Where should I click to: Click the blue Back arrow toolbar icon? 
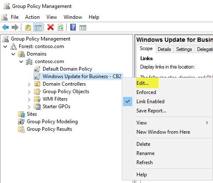tap(5, 27)
